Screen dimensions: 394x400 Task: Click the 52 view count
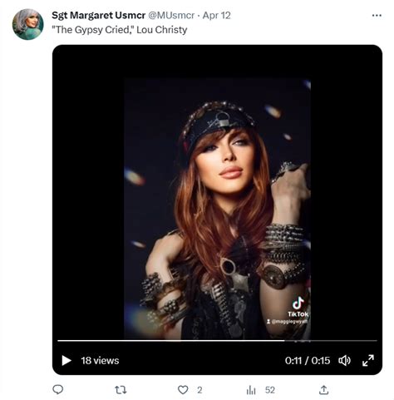[x=270, y=390]
